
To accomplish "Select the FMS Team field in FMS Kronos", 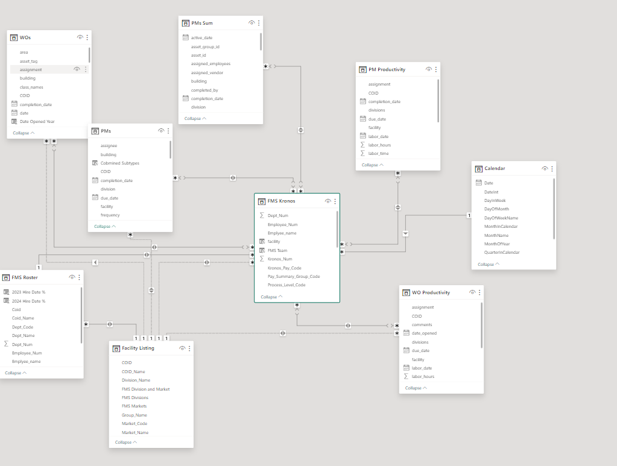I will click(277, 251).
